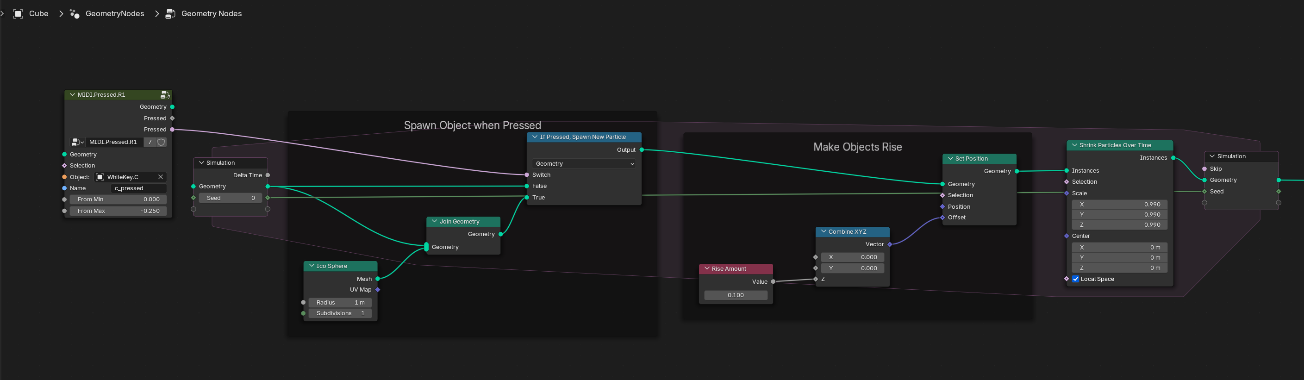Image resolution: width=1304 pixels, height=380 pixels.
Task: Click the object icon beside WhiteKey.C
Action: (x=100, y=177)
